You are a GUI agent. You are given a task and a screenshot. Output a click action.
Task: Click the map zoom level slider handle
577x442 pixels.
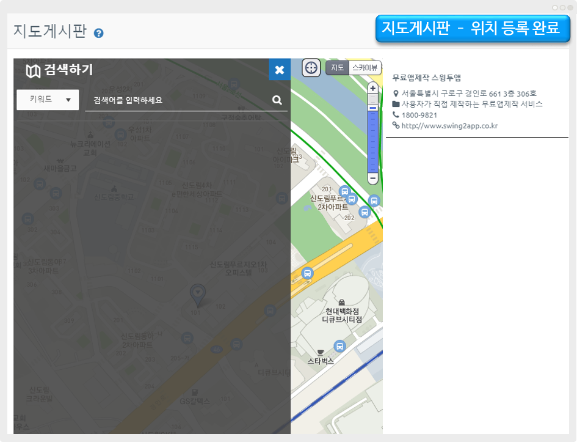point(373,108)
